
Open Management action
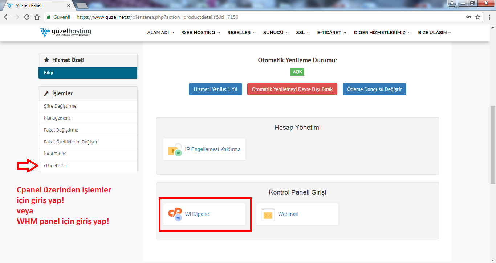[x=88, y=118]
